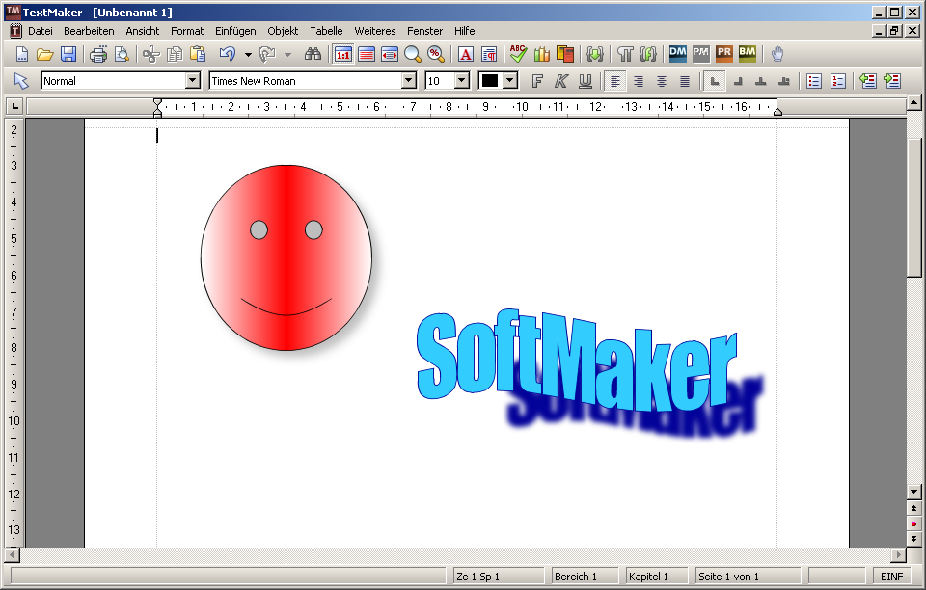
Task: Open the undo history dropdown arrow
Action: tap(248, 55)
